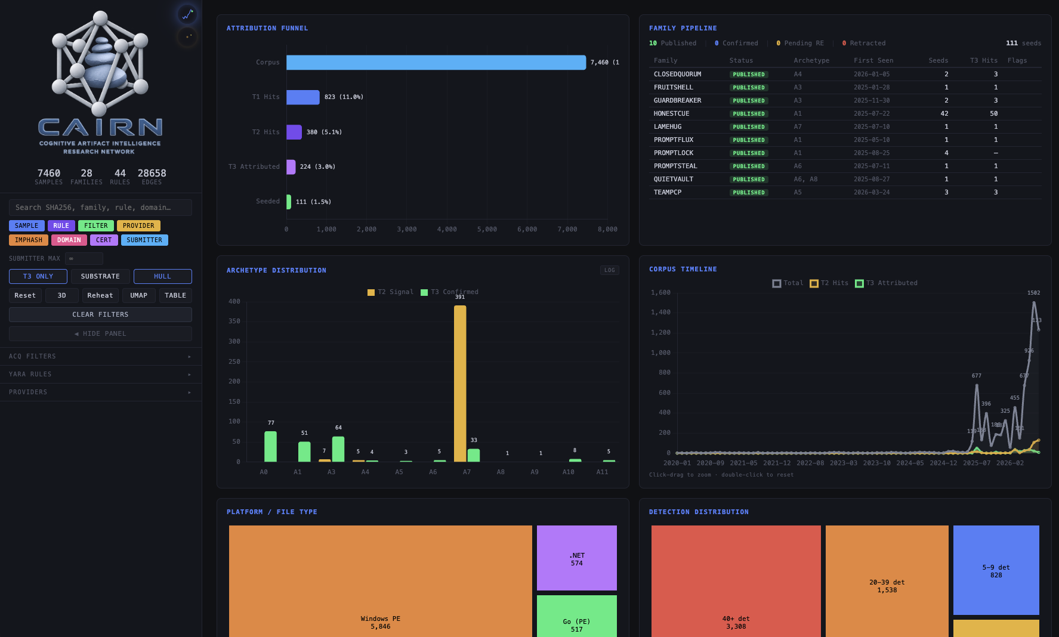Screen dimensions: 1059x637
Task: Open the analytics line-chart view icon
Action: click(x=187, y=14)
